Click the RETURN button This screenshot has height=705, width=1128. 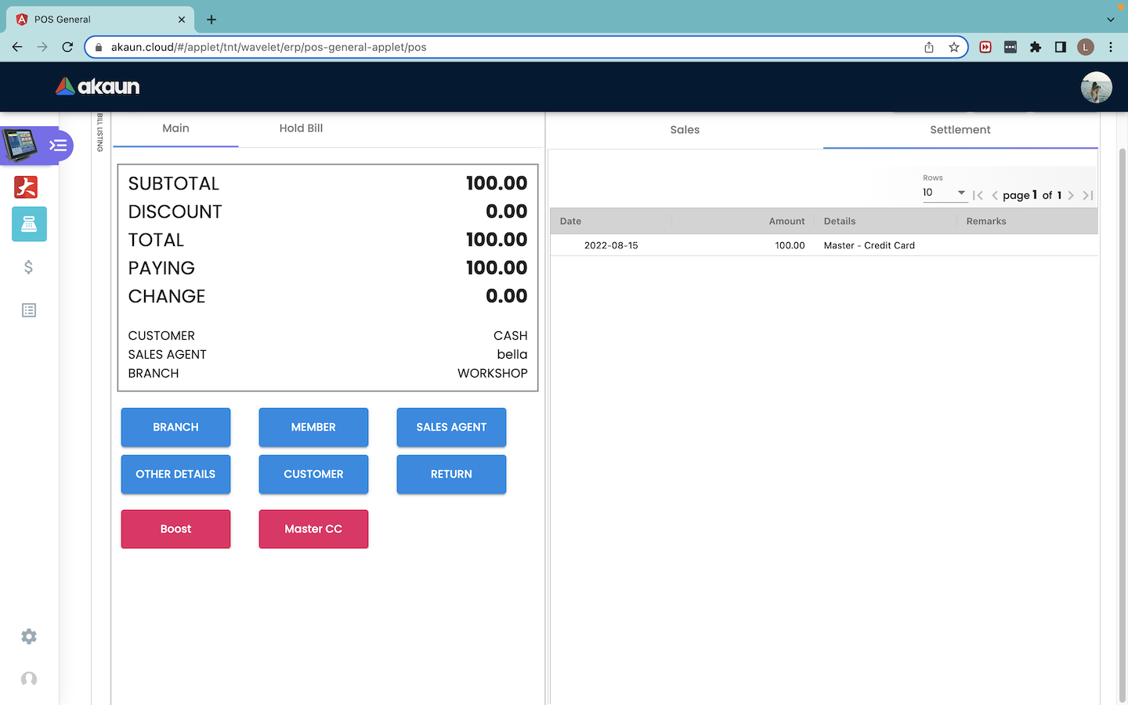(451, 474)
